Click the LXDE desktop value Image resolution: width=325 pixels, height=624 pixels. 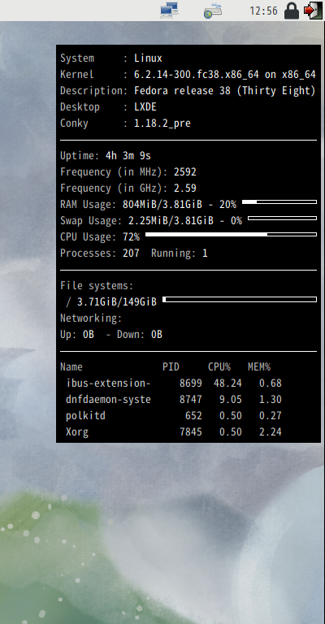pyautogui.click(x=145, y=107)
